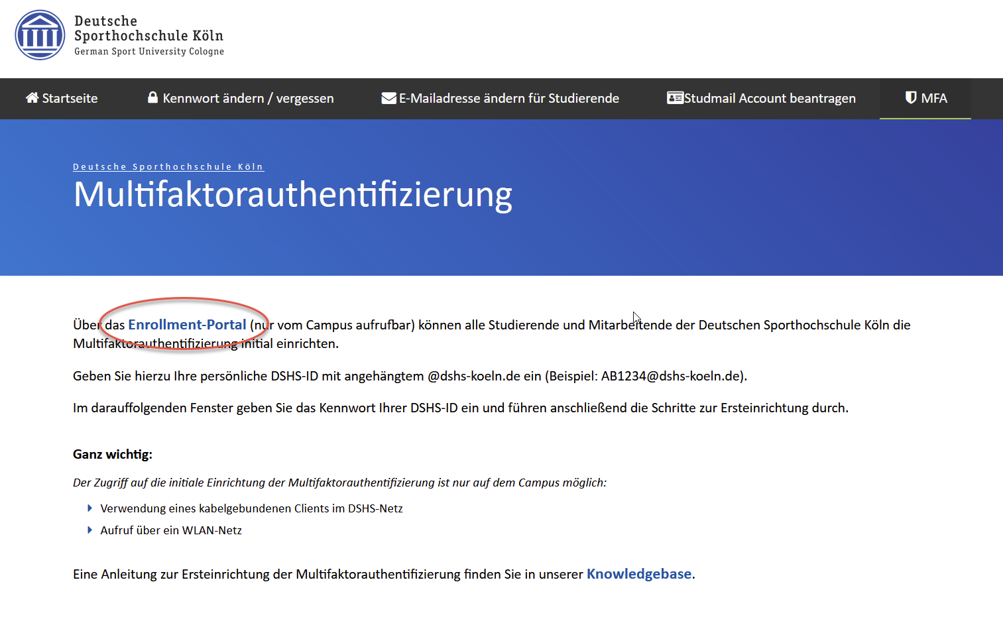The height and width of the screenshot is (637, 1003).
Task: Click the padlock icon for Kennwort ändern
Action: point(153,97)
